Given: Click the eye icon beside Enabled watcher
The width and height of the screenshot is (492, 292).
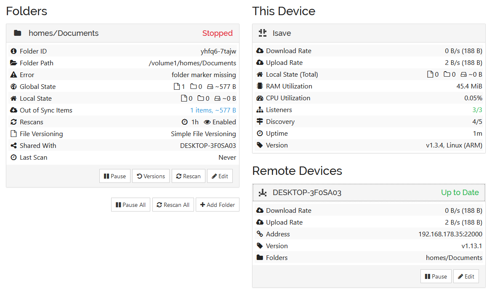Looking at the screenshot, I should tap(207, 122).
